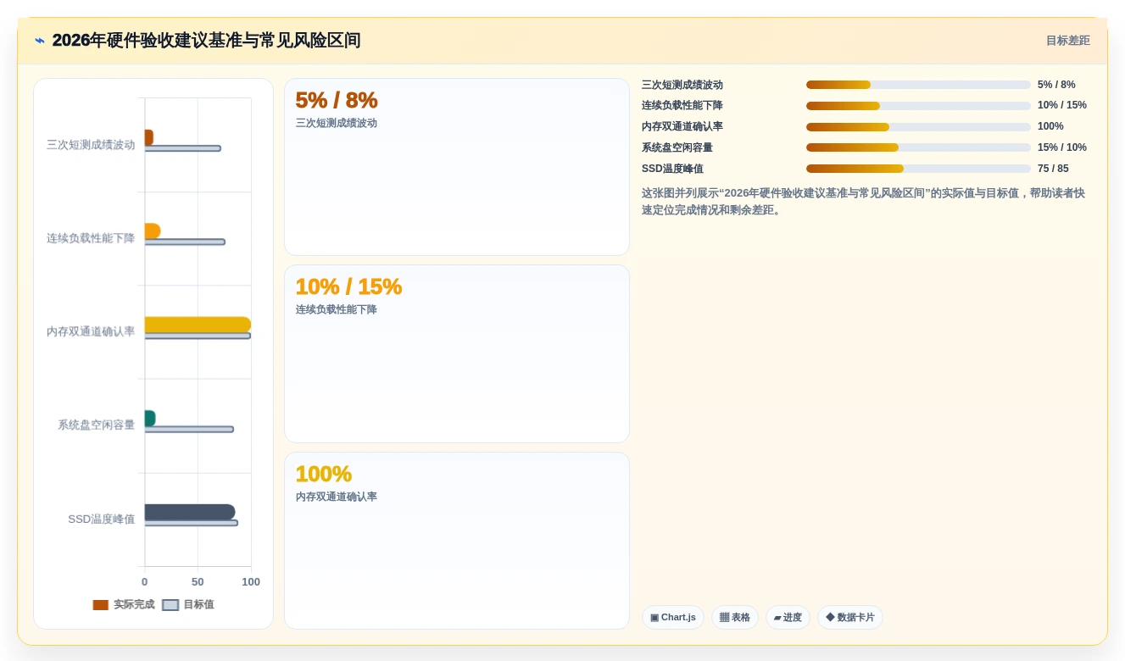
Task: Click the 75 / 85 value text
Action: coord(1053,169)
